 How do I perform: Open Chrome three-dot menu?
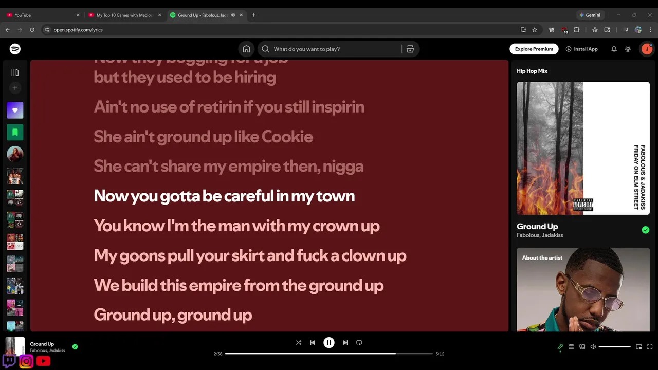coord(650,30)
